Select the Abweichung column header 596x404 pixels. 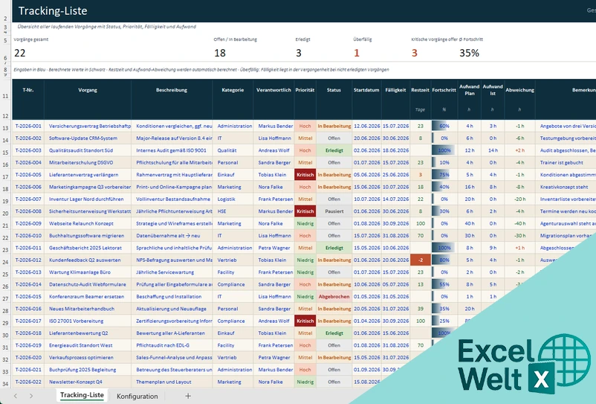point(519,90)
